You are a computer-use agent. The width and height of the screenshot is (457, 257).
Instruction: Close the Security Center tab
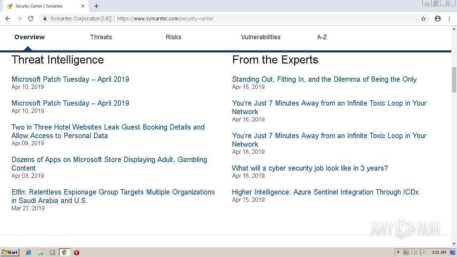coord(83,6)
